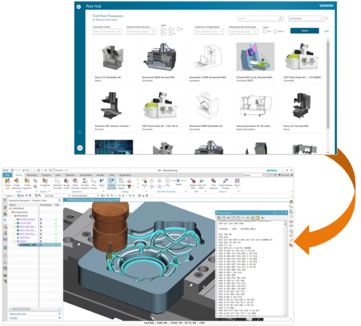Click the blue Search button in Post Hub
Image resolution: width=361 pixels, height=326 pixels.
click(x=304, y=31)
